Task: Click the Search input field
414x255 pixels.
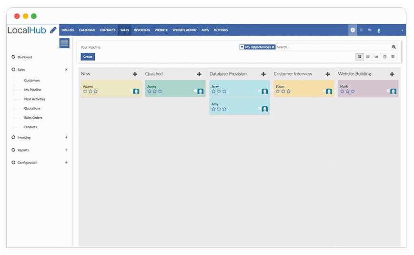Action: coord(333,47)
